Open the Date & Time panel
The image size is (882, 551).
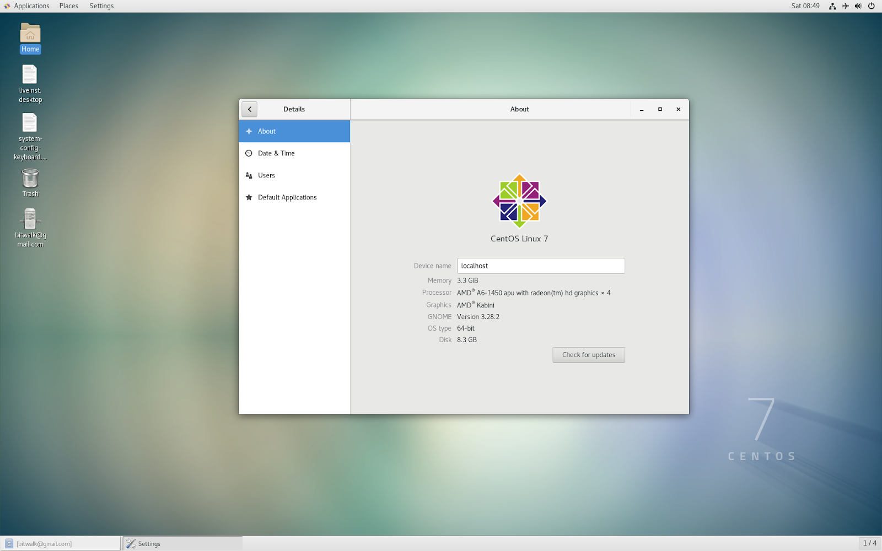[294, 153]
